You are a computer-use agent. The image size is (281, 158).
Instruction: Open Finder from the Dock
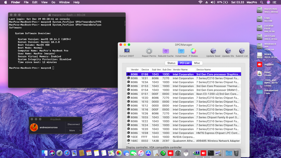tap(44, 153)
